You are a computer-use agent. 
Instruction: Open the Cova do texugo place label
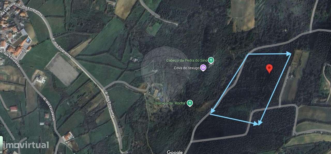(186, 68)
